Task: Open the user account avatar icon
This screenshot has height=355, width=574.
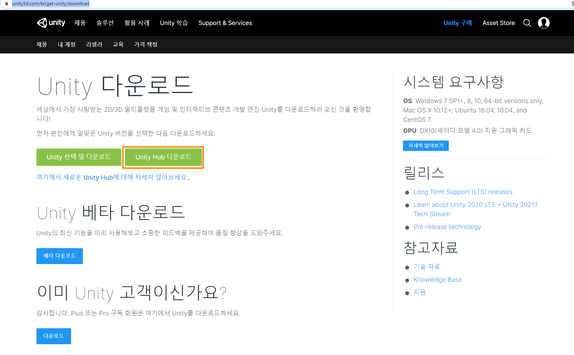Action: (543, 23)
